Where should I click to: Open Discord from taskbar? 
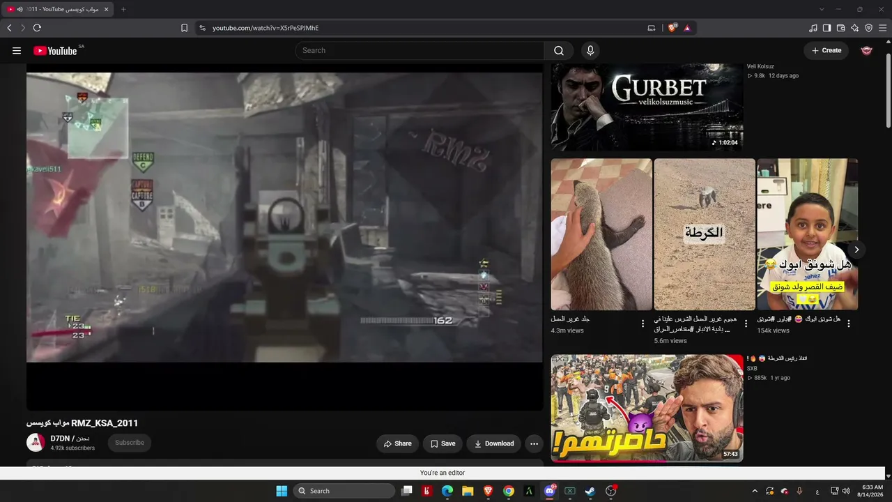pos(550,491)
